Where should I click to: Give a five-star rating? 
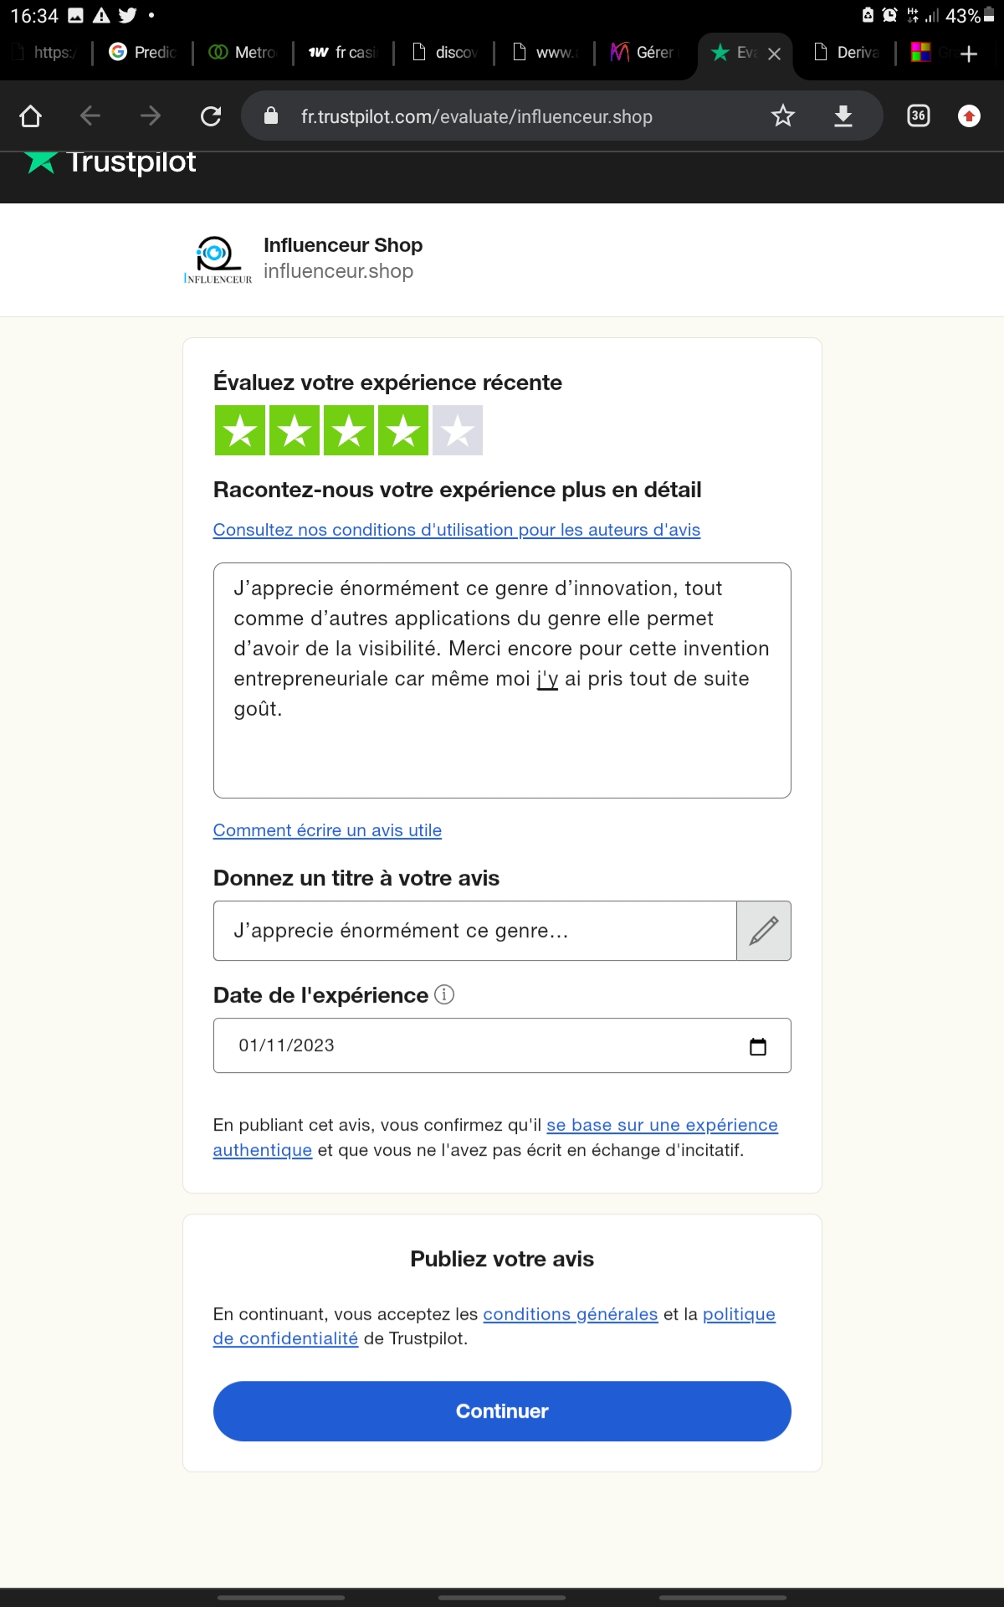458,431
